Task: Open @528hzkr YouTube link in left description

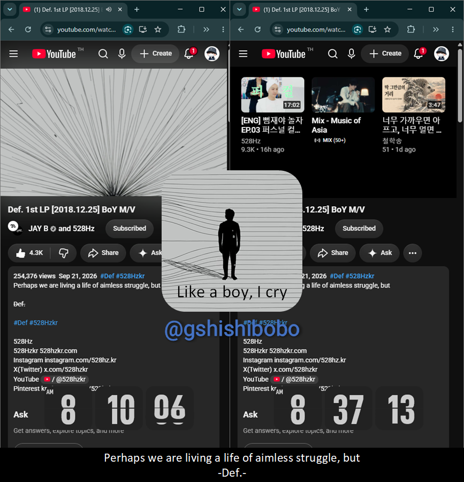Action: click(66, 379)
